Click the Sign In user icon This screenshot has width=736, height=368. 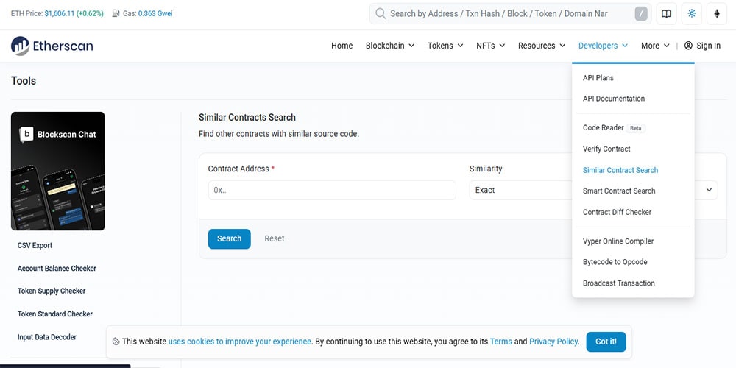click(688, 46)
